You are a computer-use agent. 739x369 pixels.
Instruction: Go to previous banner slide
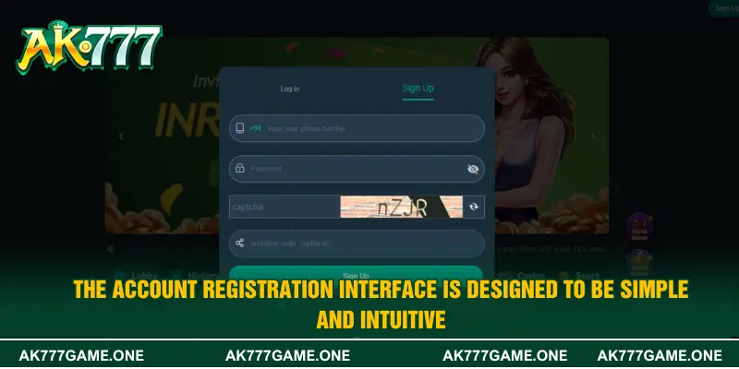[x=120, y=136]
